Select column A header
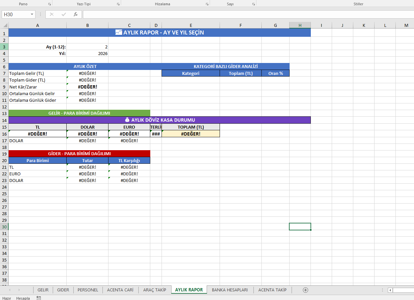This screenshot has height=300, width=414. [37, 26]
